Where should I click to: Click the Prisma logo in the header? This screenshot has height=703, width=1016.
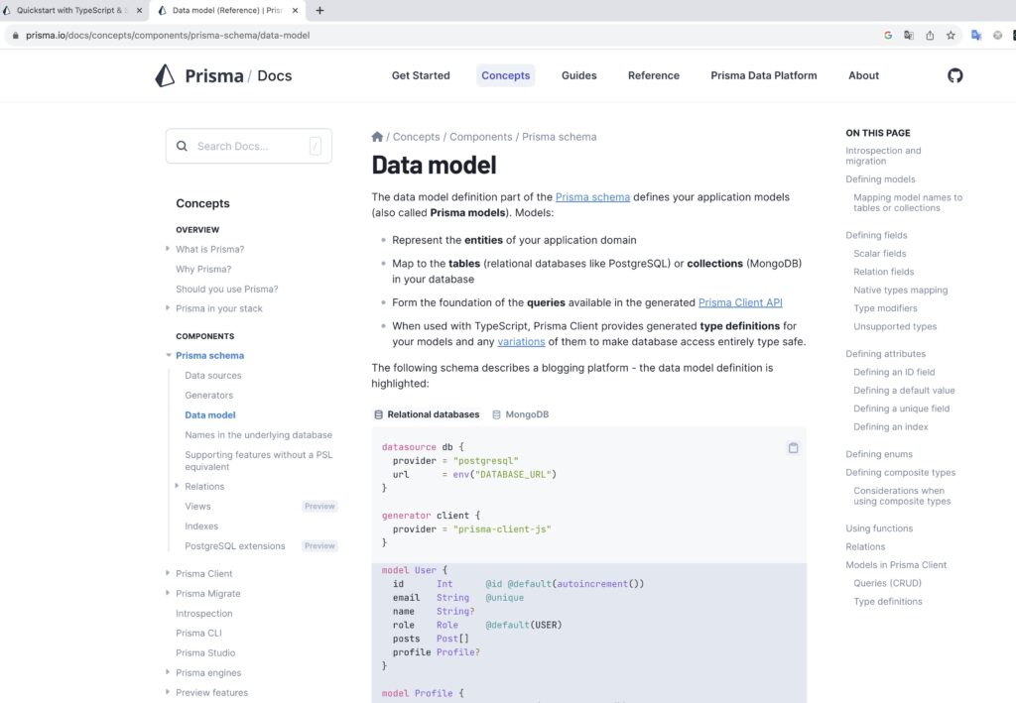pos(163,75)
